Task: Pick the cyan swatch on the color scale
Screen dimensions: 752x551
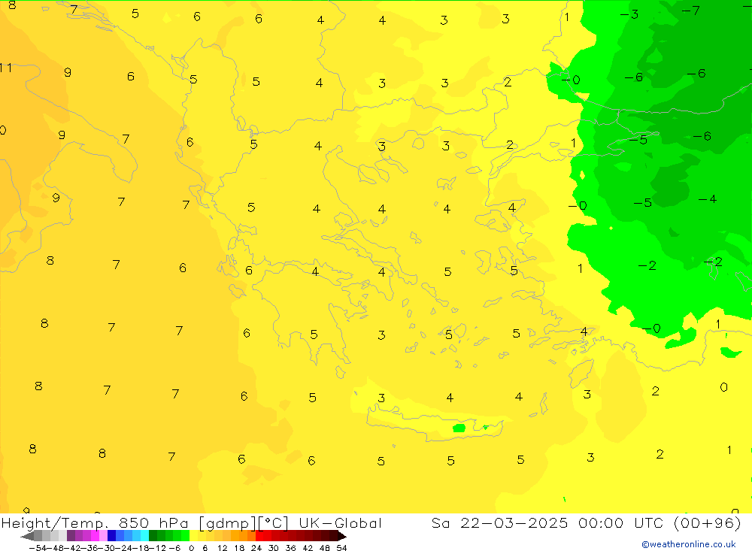Action: click(144, 536)
